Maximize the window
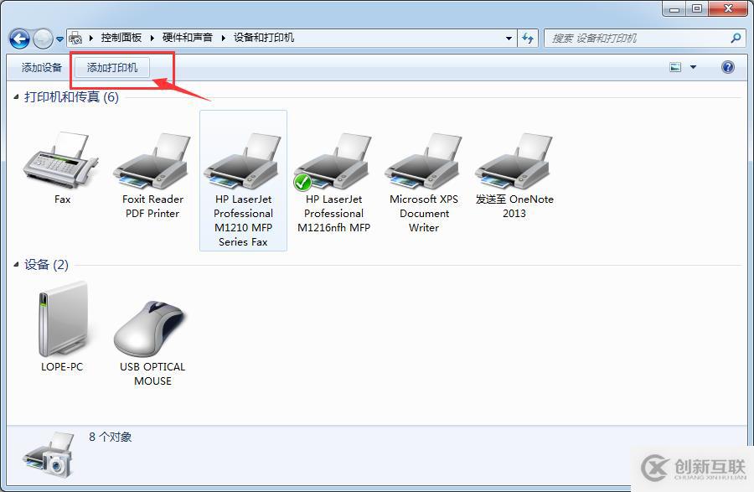754x492 pixels. 697,8
